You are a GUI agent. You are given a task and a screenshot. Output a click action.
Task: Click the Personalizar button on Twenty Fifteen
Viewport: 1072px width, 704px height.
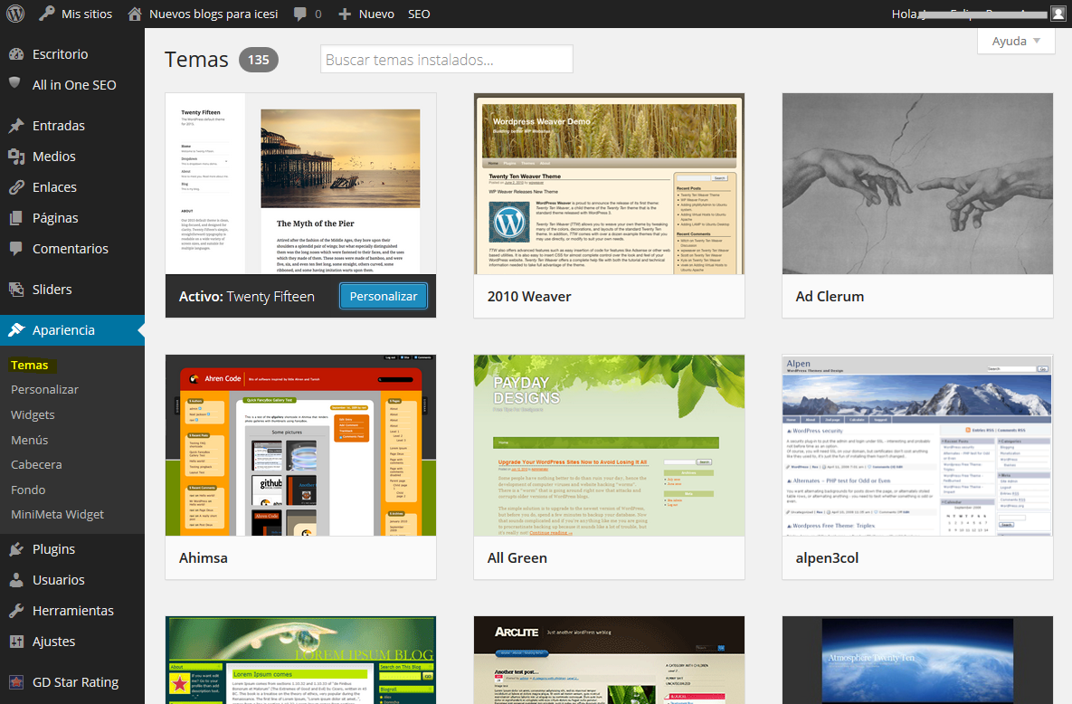pos(384,296)
